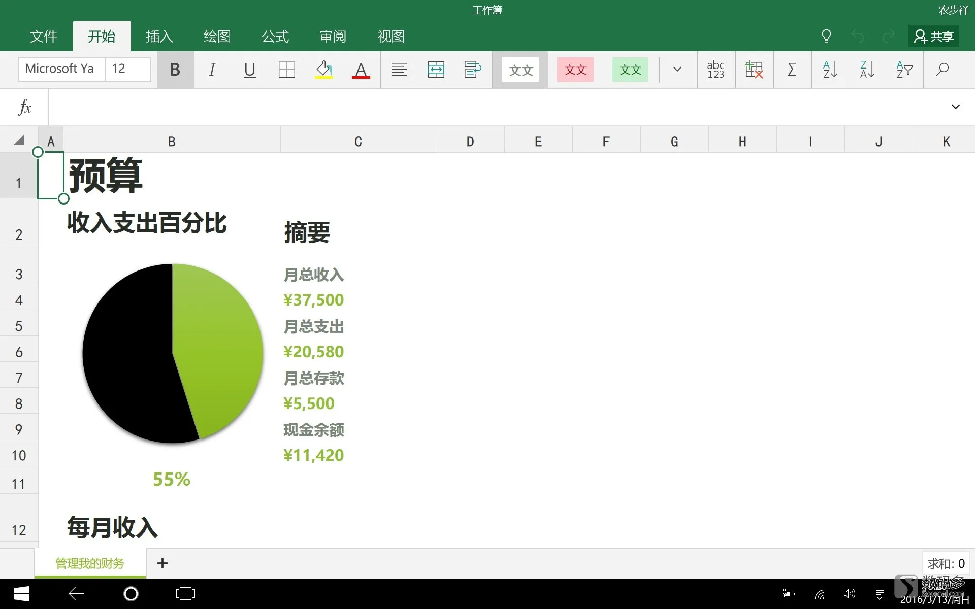Click the Redo arrow

pos(889,36)
